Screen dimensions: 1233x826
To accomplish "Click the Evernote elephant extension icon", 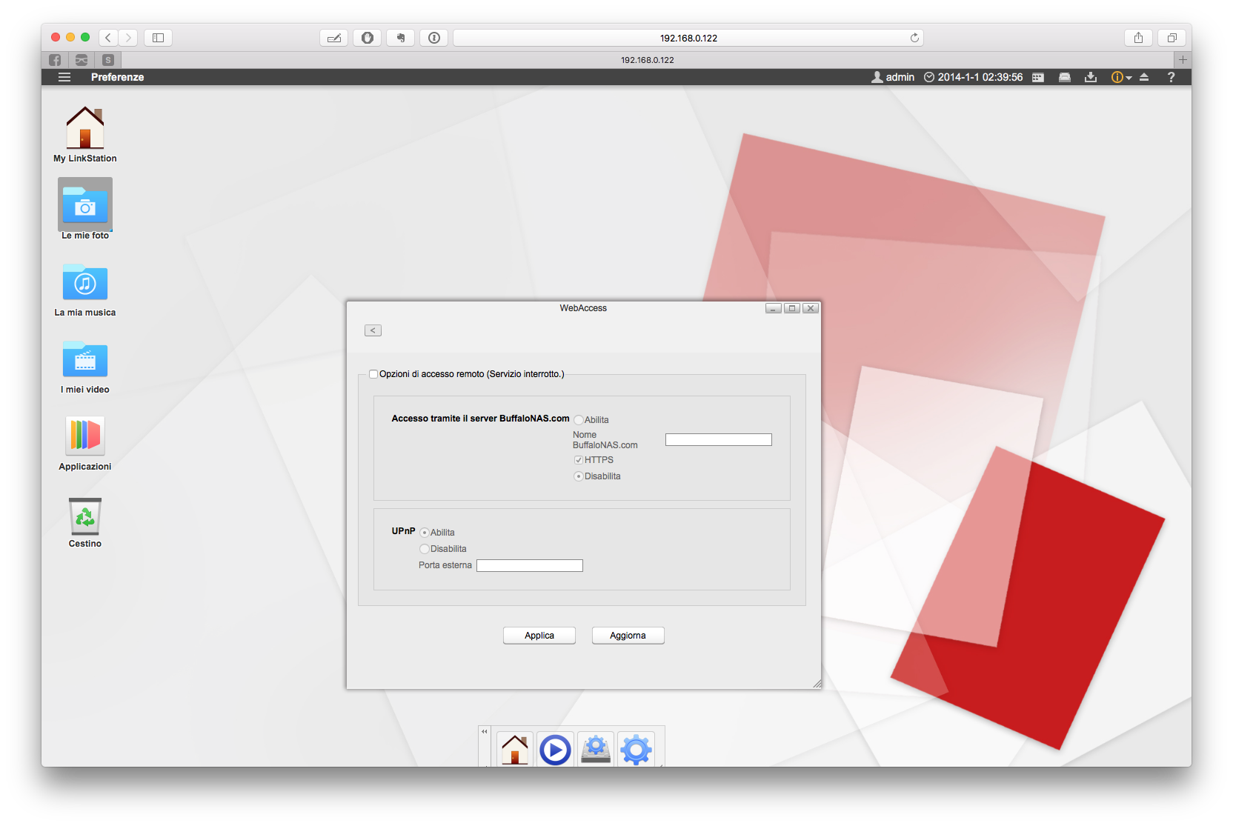I will [x=401, y=38].
